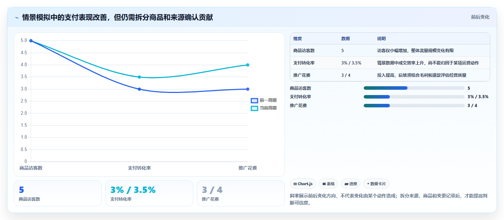The width and height of the screenshot is (504, 220).
Task: Click the lightning icon beside the title
Action: [x=17, y=17]
